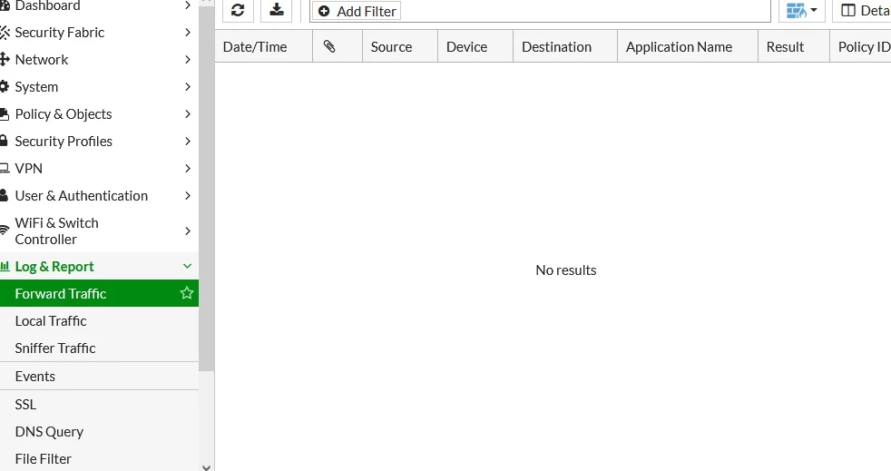Click Policy & Objects sidebar icon
891x471 pixels.
[x=5, y=114]
